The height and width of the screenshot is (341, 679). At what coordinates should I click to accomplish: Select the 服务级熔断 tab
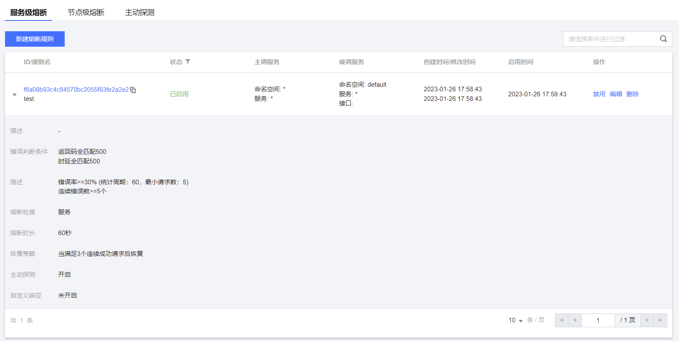[28, 13]
